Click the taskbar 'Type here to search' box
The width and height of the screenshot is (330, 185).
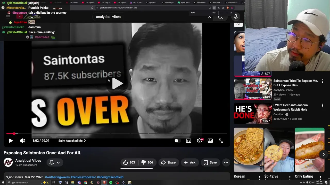point(28,182)
